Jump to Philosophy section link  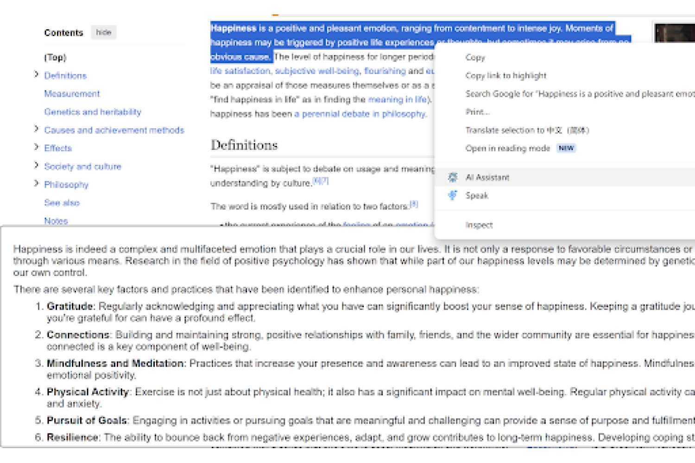pos(66,184)
